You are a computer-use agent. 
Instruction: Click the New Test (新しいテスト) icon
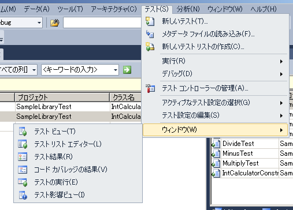point(150,21)
